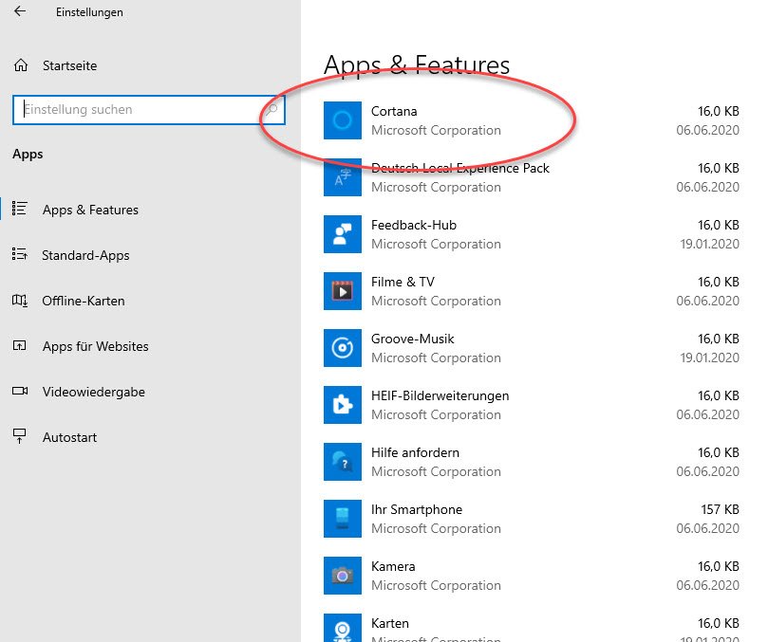768x642 pixels.
Task: Open Apps & Features section
Action: (90, 210)
